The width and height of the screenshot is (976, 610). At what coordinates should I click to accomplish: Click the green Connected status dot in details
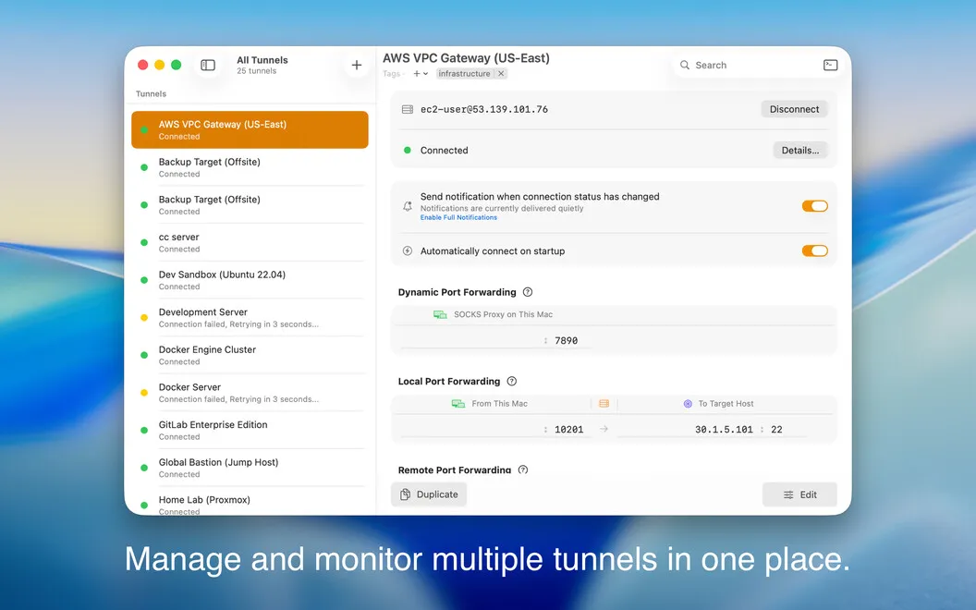[407, 150]
